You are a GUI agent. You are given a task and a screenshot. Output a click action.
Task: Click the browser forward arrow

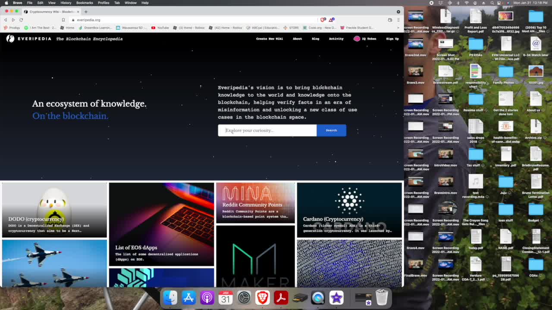tap(13, 20)
